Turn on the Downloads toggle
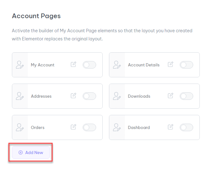Screen dimensions: 212x170 point(186,96)
